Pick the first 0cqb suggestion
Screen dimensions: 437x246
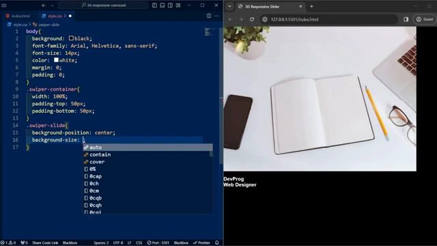click(147, 198)
